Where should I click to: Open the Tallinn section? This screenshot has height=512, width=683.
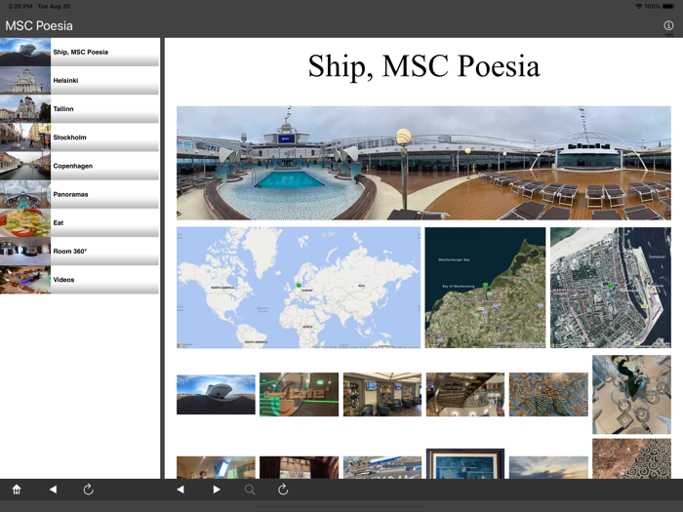pyautogui.click(x=79, y=109)
